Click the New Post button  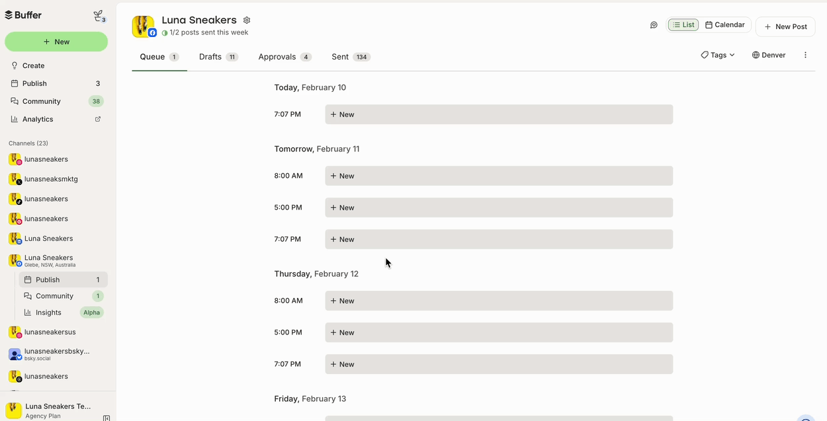click(x=785, y=26)
